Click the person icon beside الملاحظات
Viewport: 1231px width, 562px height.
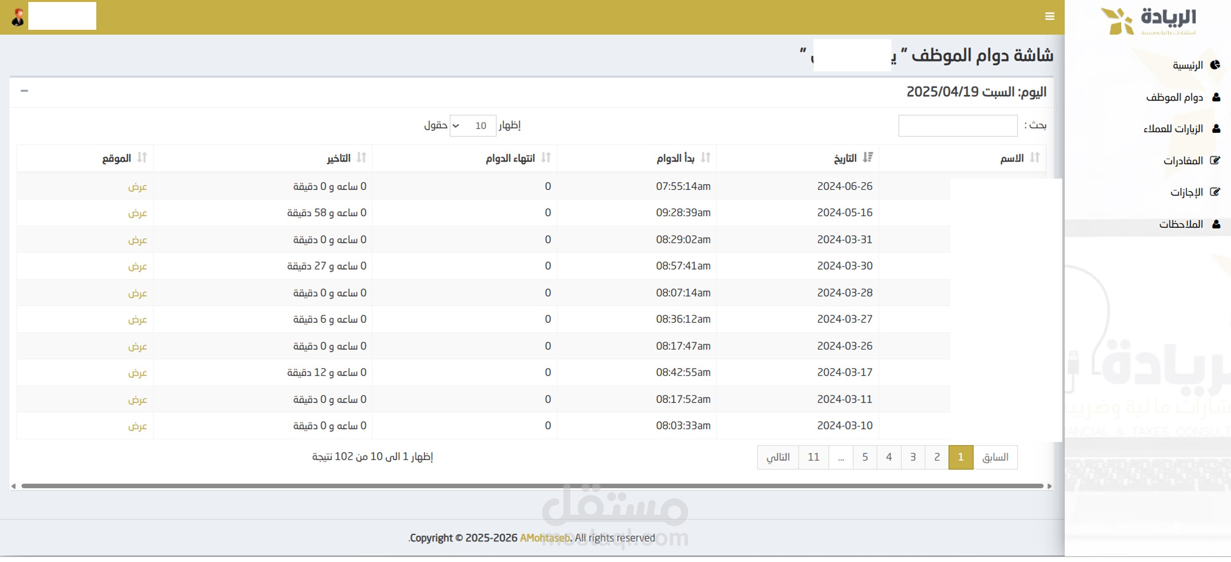tap(1216, 224)
